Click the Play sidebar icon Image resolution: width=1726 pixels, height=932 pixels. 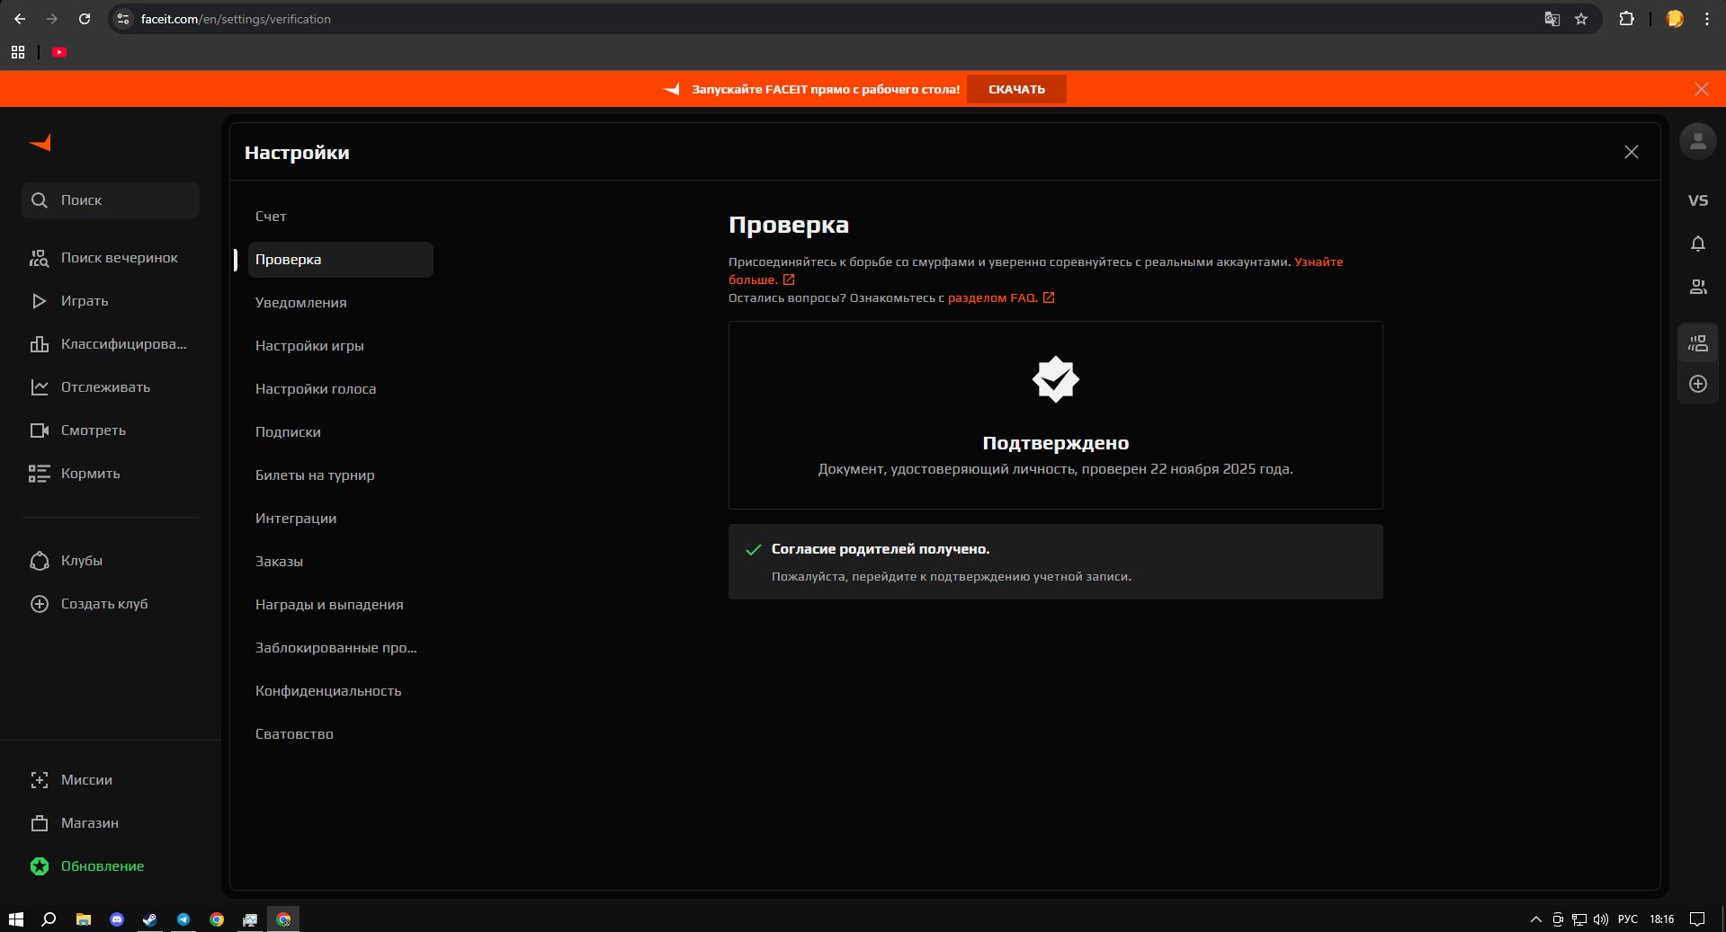(x=40, y=301)
